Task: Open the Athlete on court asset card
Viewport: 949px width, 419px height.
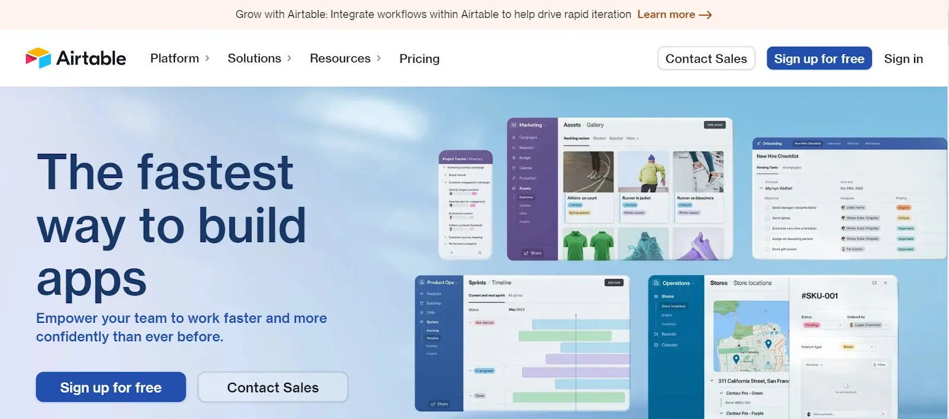Action: click(588, 186)
